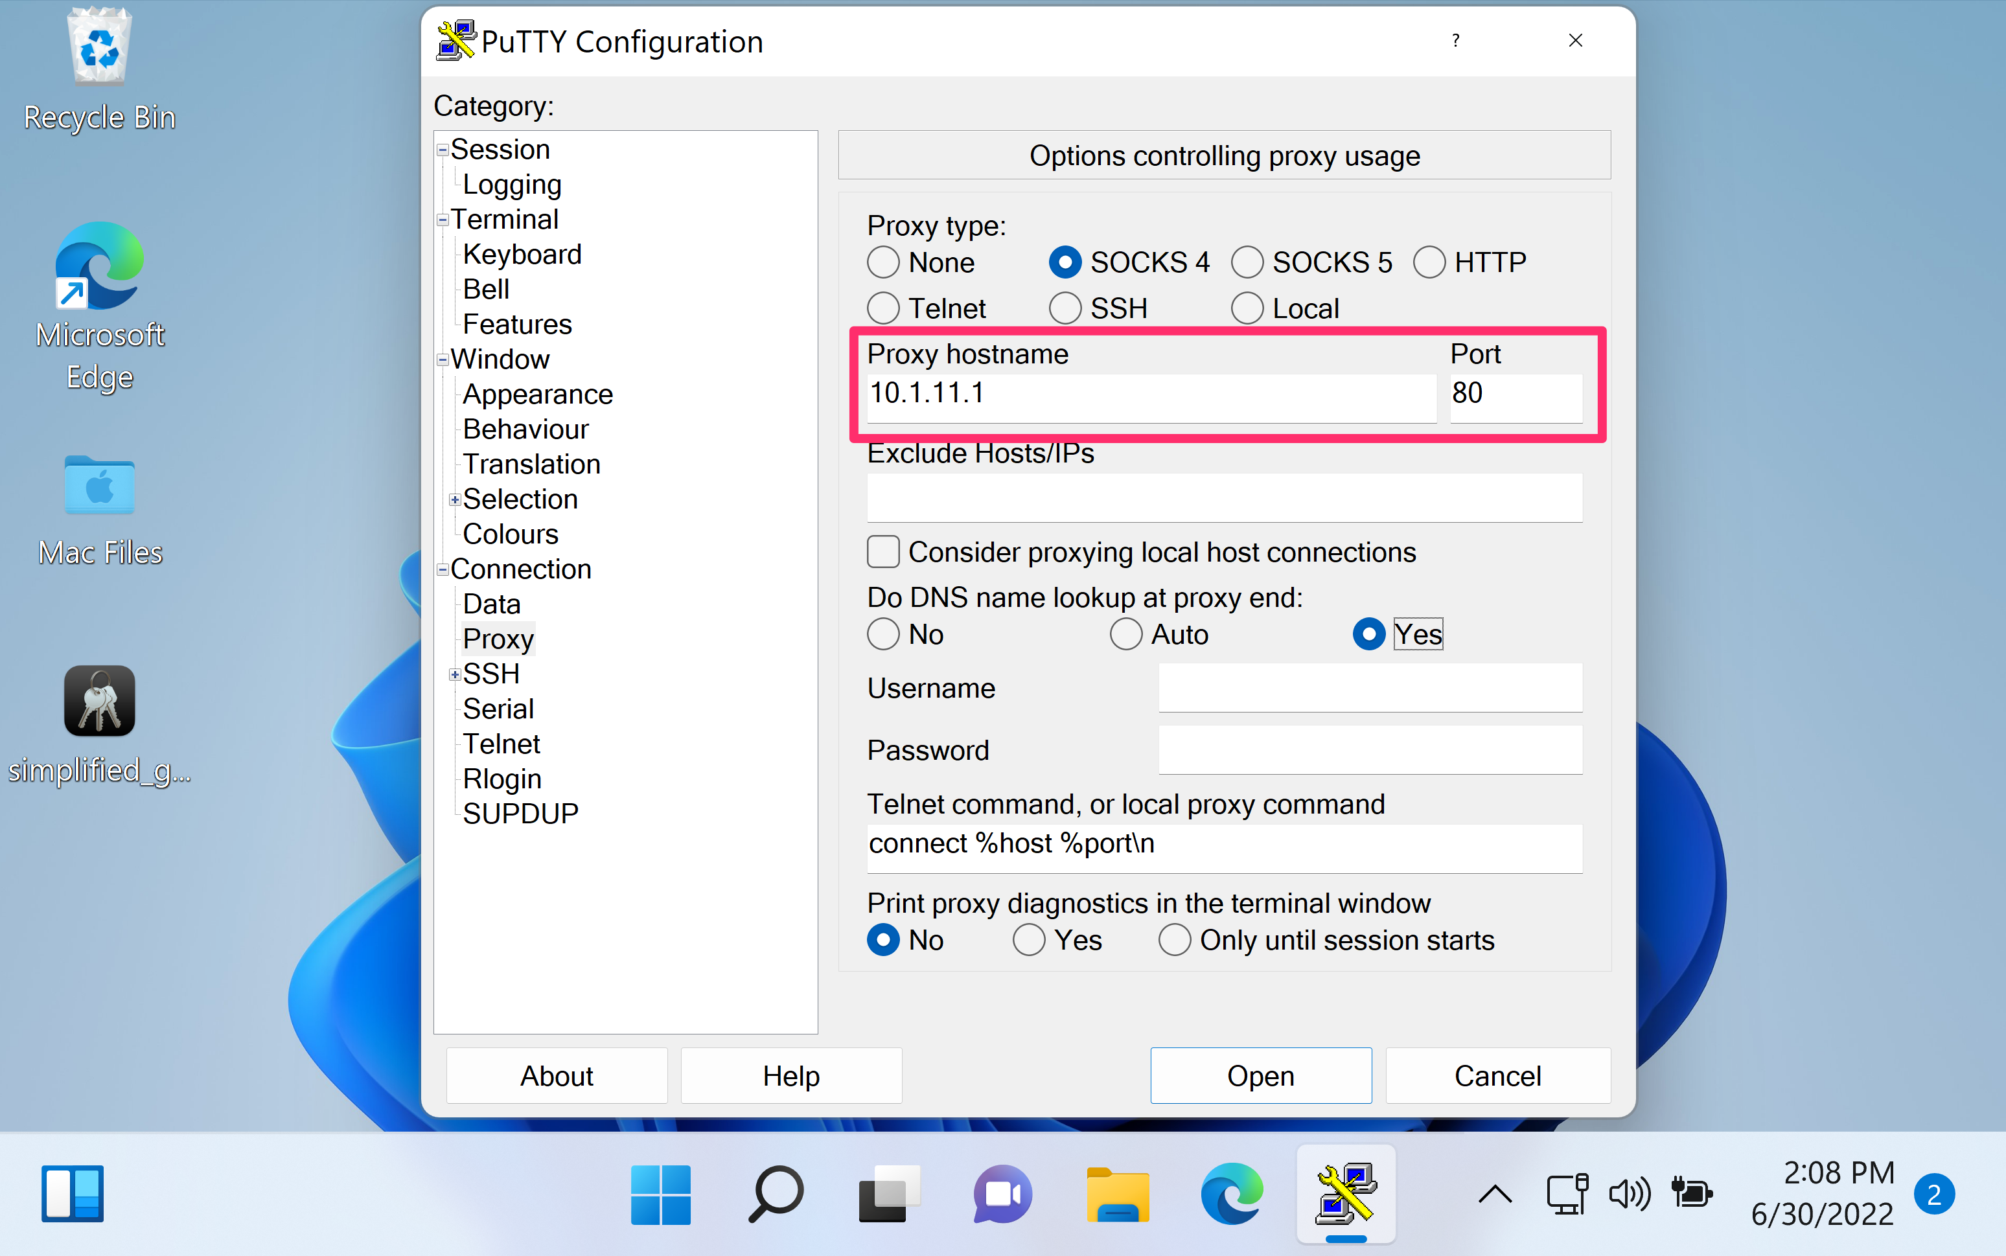Expand the SSH tree node
Screen dimensions: 2006x1256
454,674
